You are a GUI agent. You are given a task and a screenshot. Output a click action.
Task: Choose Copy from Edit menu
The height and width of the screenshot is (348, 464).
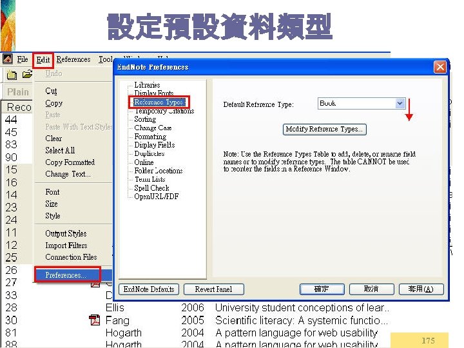(x=54, y=103)
